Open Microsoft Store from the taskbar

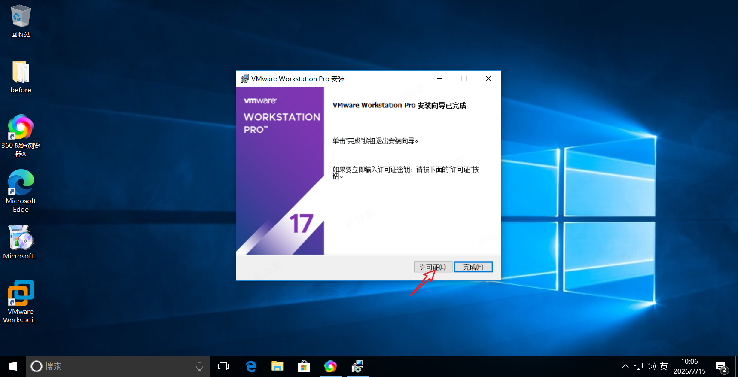pyautogui.click(x=304, y=366)
